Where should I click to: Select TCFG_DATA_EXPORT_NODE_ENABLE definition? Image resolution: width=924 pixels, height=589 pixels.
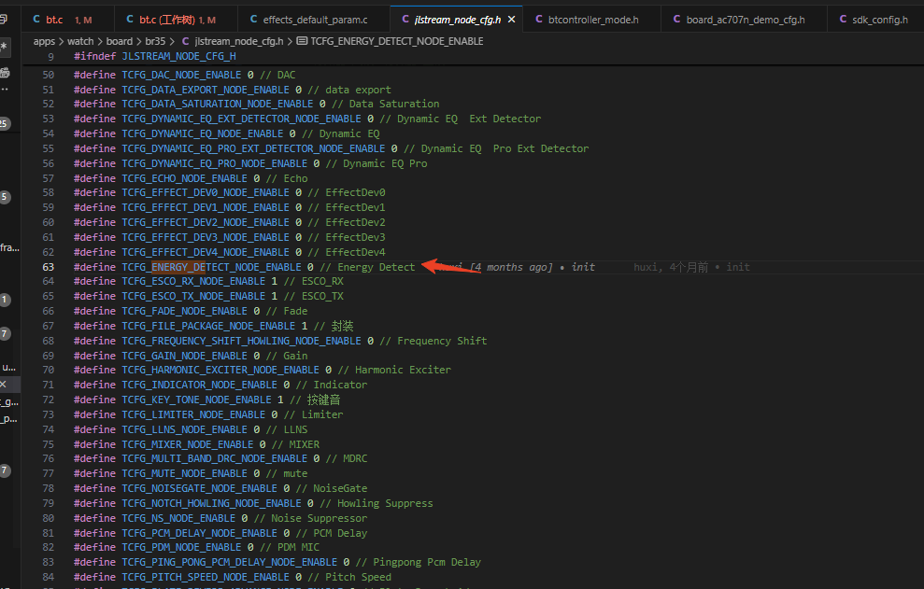[206, 90]
